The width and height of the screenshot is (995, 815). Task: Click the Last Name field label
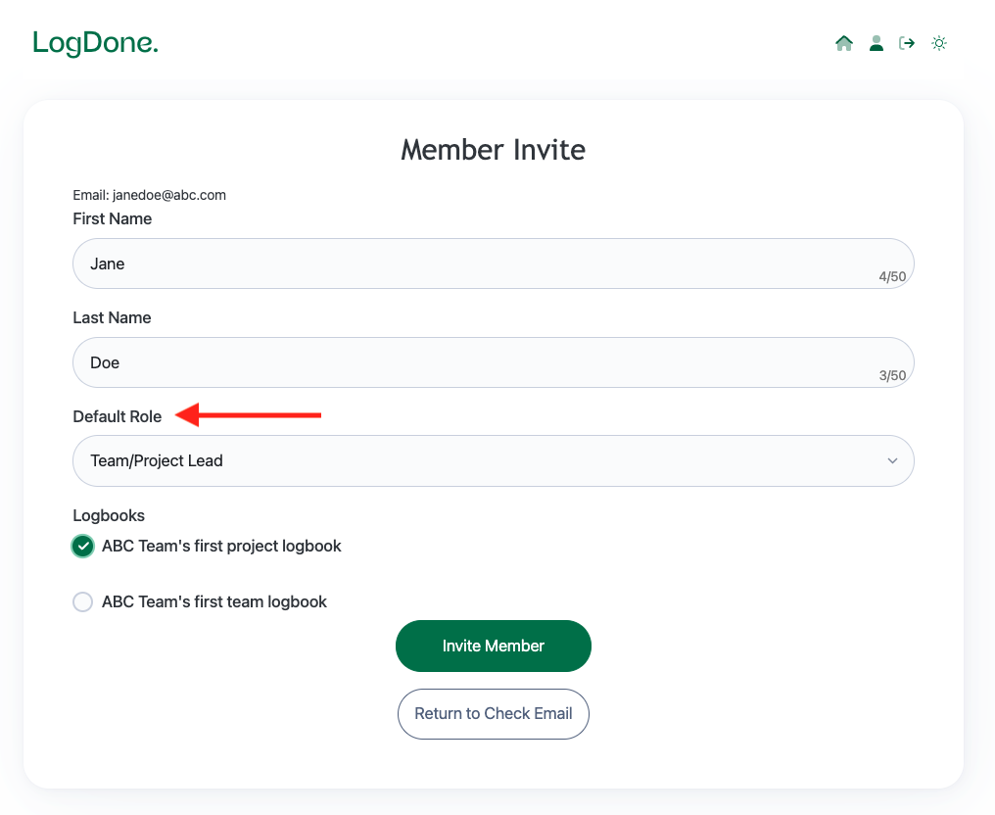point(112,318)
